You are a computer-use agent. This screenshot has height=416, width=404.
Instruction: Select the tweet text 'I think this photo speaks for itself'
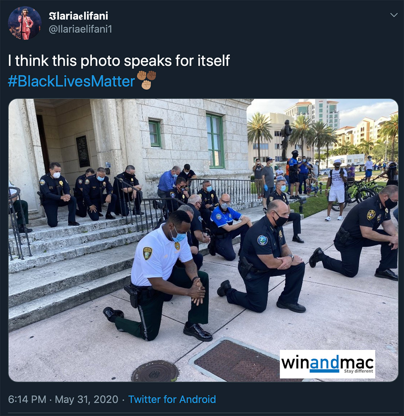(x=119, y=61)
